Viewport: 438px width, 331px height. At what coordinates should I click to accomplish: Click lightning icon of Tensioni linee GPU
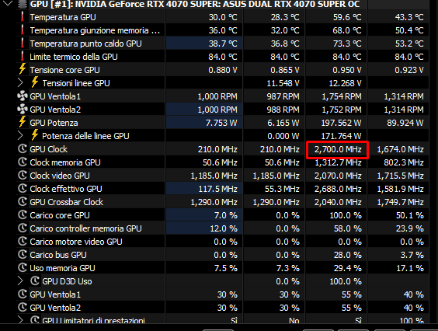click(x=35, y=82)
